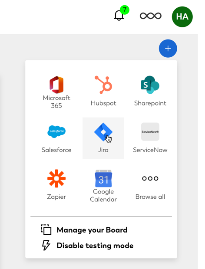Open the notifications bell
Viewport: 205px width, 269px height.
[119, 16]
